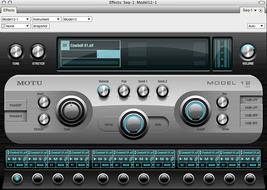The image size is (267, 190).
Task: Click the master VOLUME knob
Action: (248, 52)
